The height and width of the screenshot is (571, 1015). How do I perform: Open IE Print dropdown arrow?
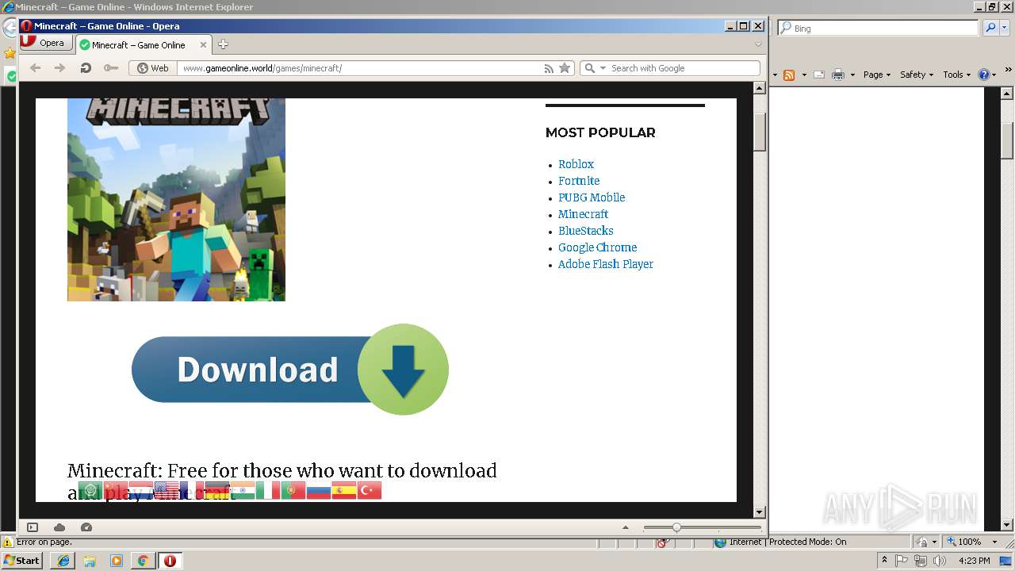tap(852, 75)
